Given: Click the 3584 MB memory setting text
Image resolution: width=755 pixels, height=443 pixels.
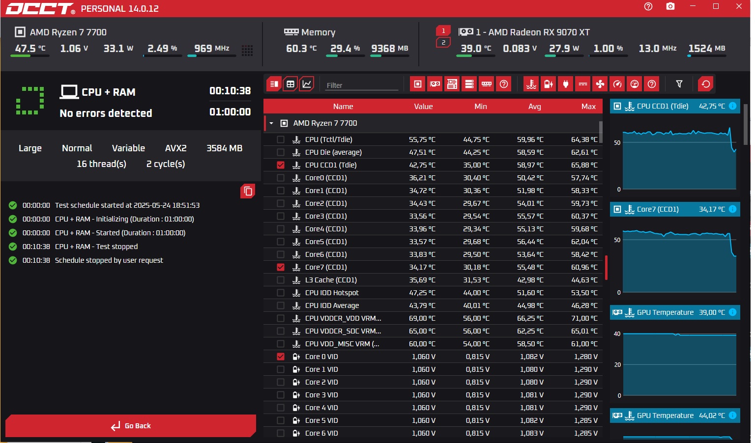Looking at the screenshot, I should [225, 148].
